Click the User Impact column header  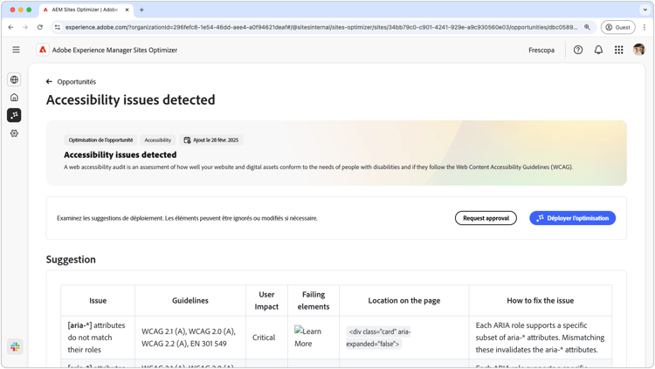266,301
